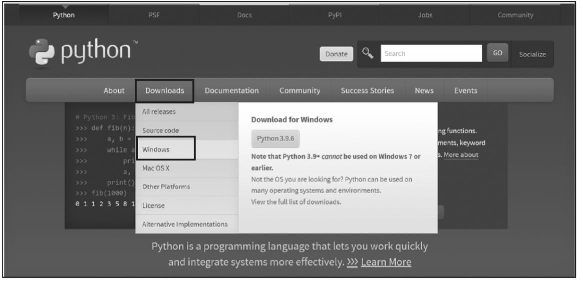Select Alternative Implementations entry
The width and height of the screenshot is (580, 282).
tap(187, 224)
